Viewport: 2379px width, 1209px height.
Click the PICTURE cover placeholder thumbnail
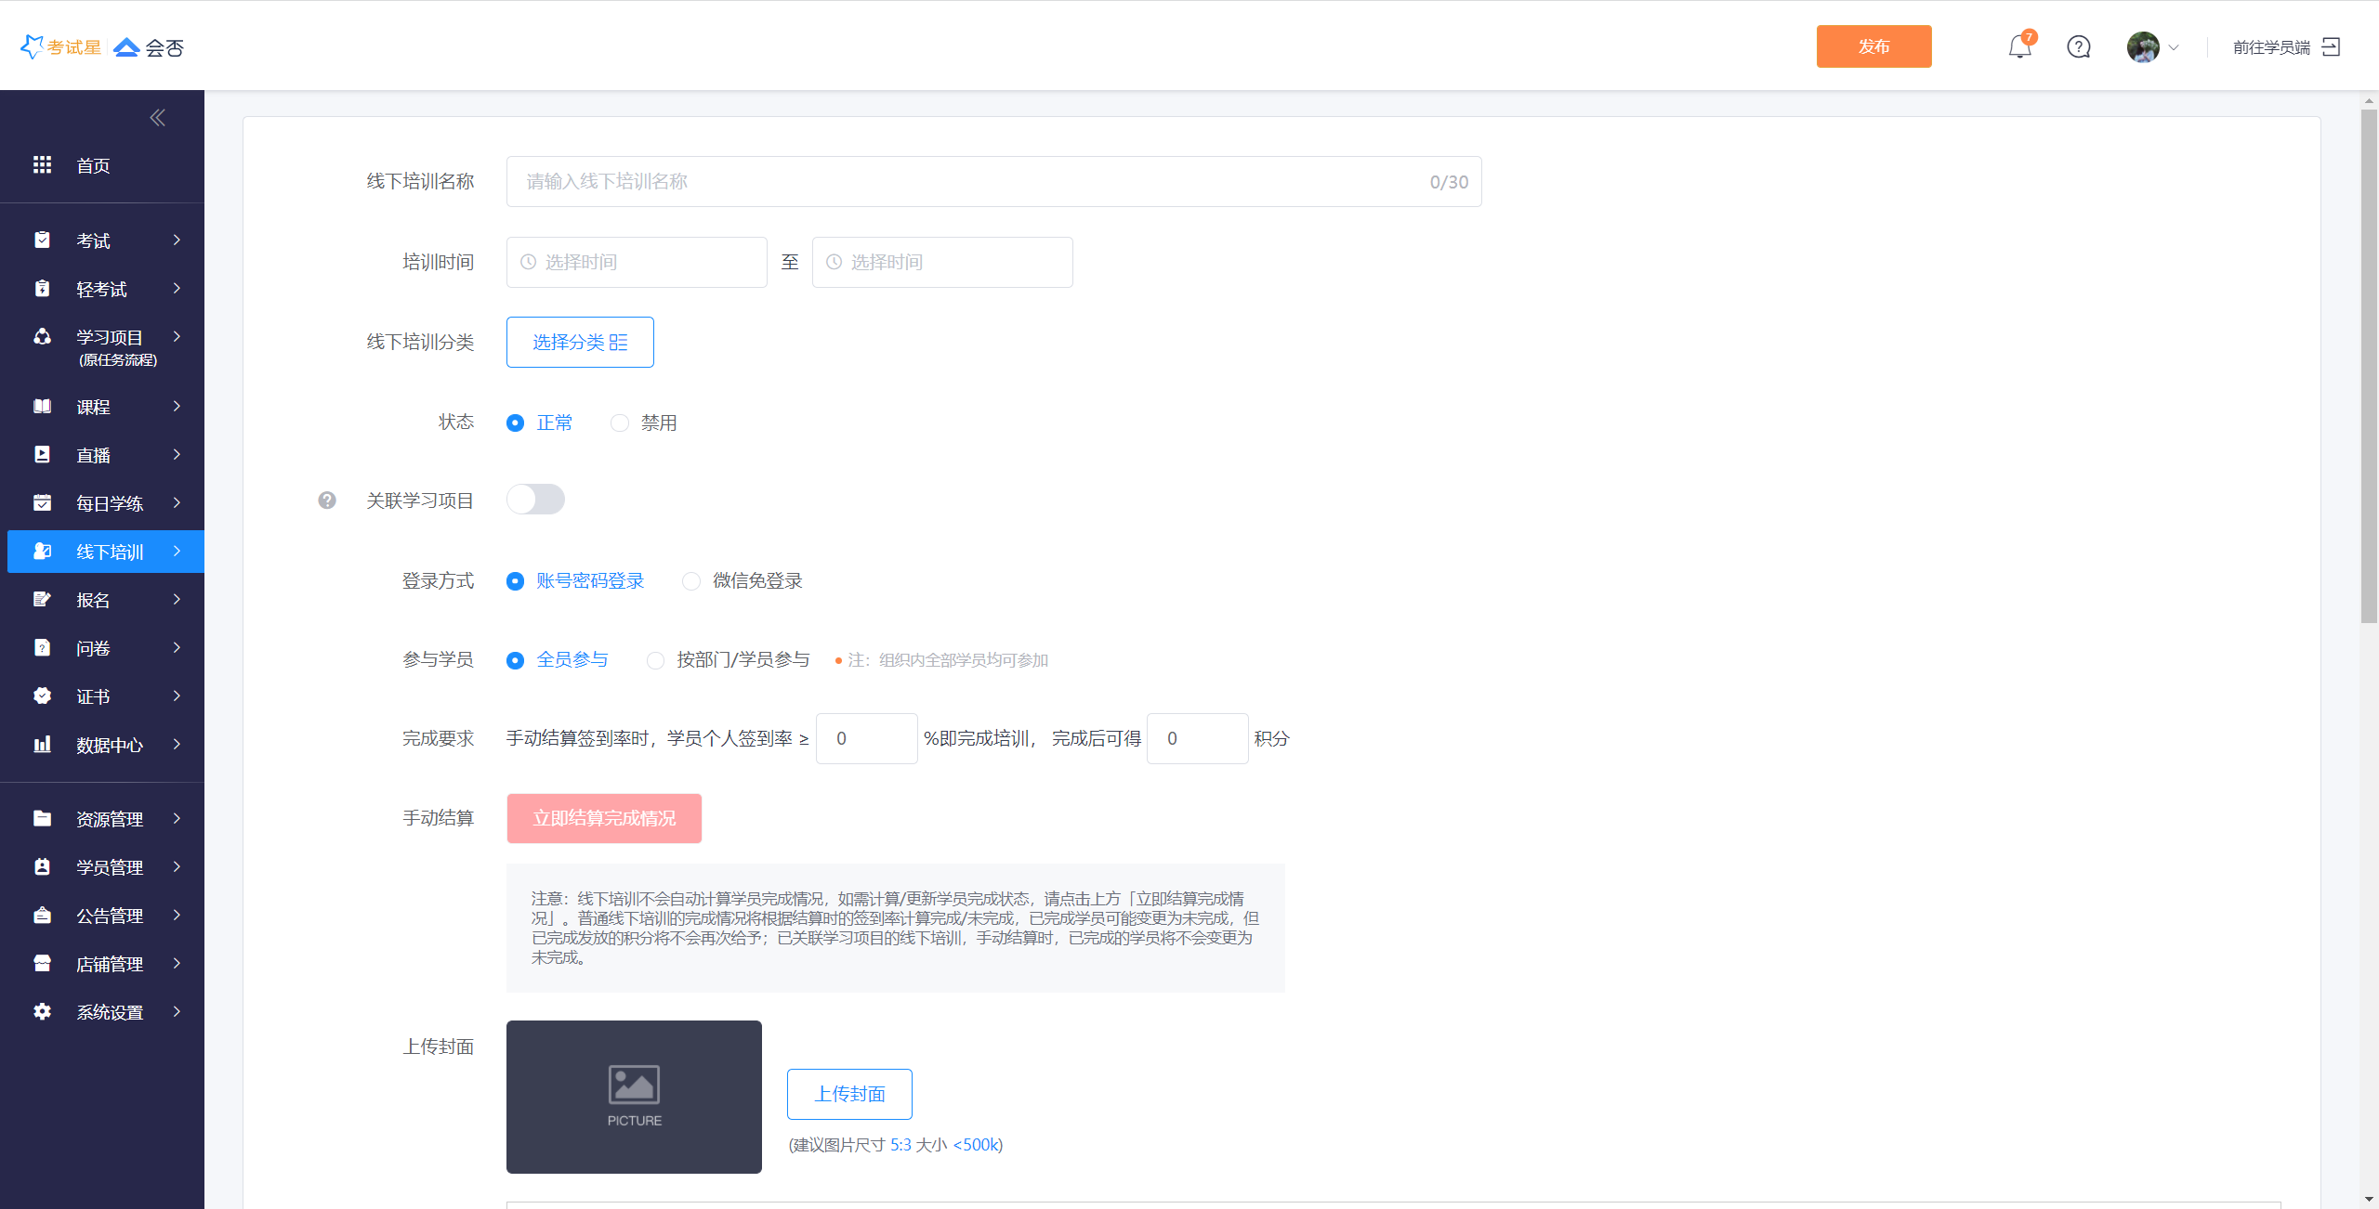tap(634, 1097)
